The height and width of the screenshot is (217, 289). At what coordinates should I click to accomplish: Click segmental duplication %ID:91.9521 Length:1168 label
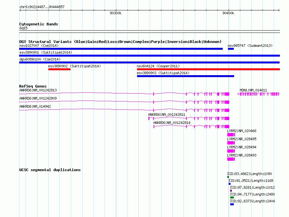tap(251, 181)
